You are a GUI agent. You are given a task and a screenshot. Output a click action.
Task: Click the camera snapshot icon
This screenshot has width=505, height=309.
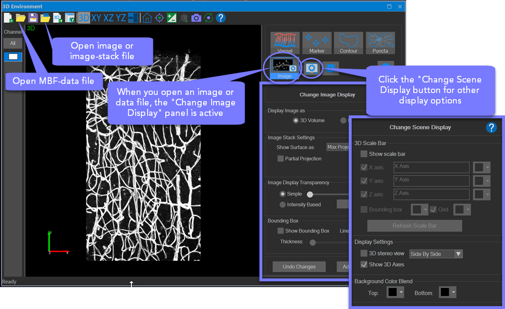(x=196, y=18)
